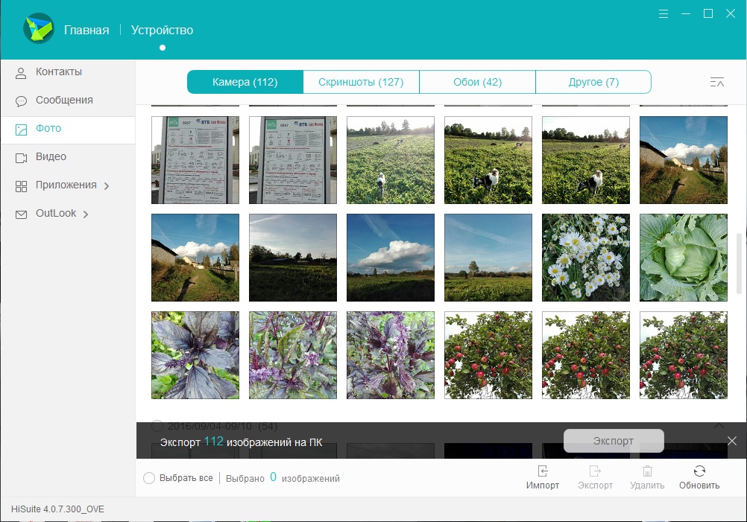This screenshot has width=747, height=522.
Task: Click the Контакты person icon
Action: pos(21,73)
